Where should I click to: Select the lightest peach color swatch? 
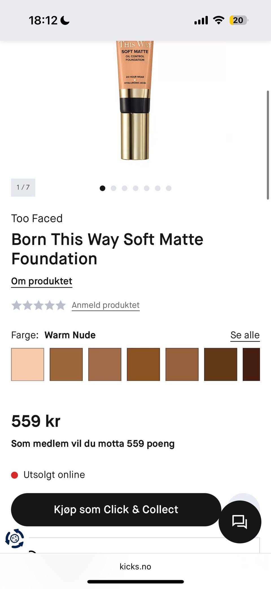tap(27, 364)
